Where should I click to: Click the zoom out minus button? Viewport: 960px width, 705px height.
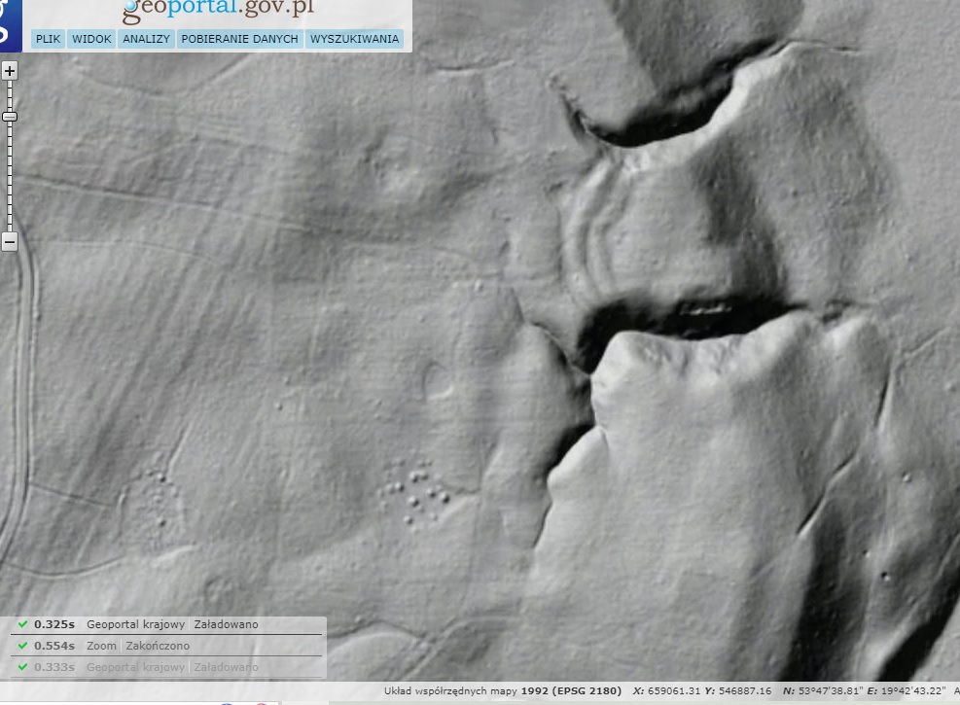click(10, 242)
